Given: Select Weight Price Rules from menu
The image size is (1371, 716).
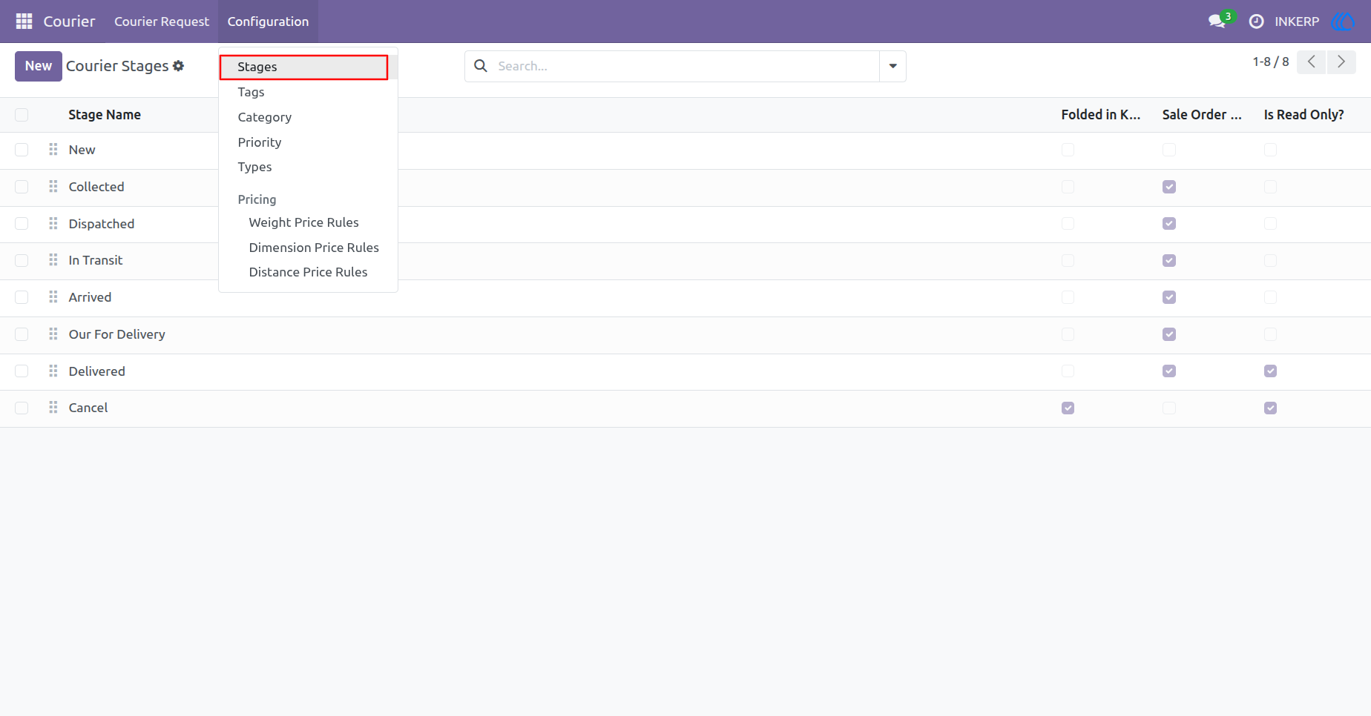Looking at the screenshot, I should pos(303,222).
